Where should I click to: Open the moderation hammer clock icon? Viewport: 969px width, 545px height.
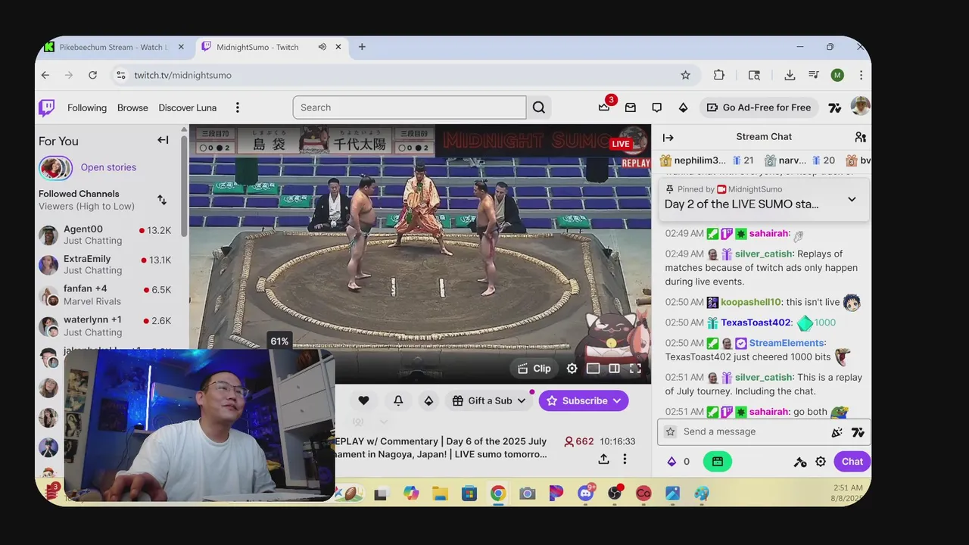point(799,462)
